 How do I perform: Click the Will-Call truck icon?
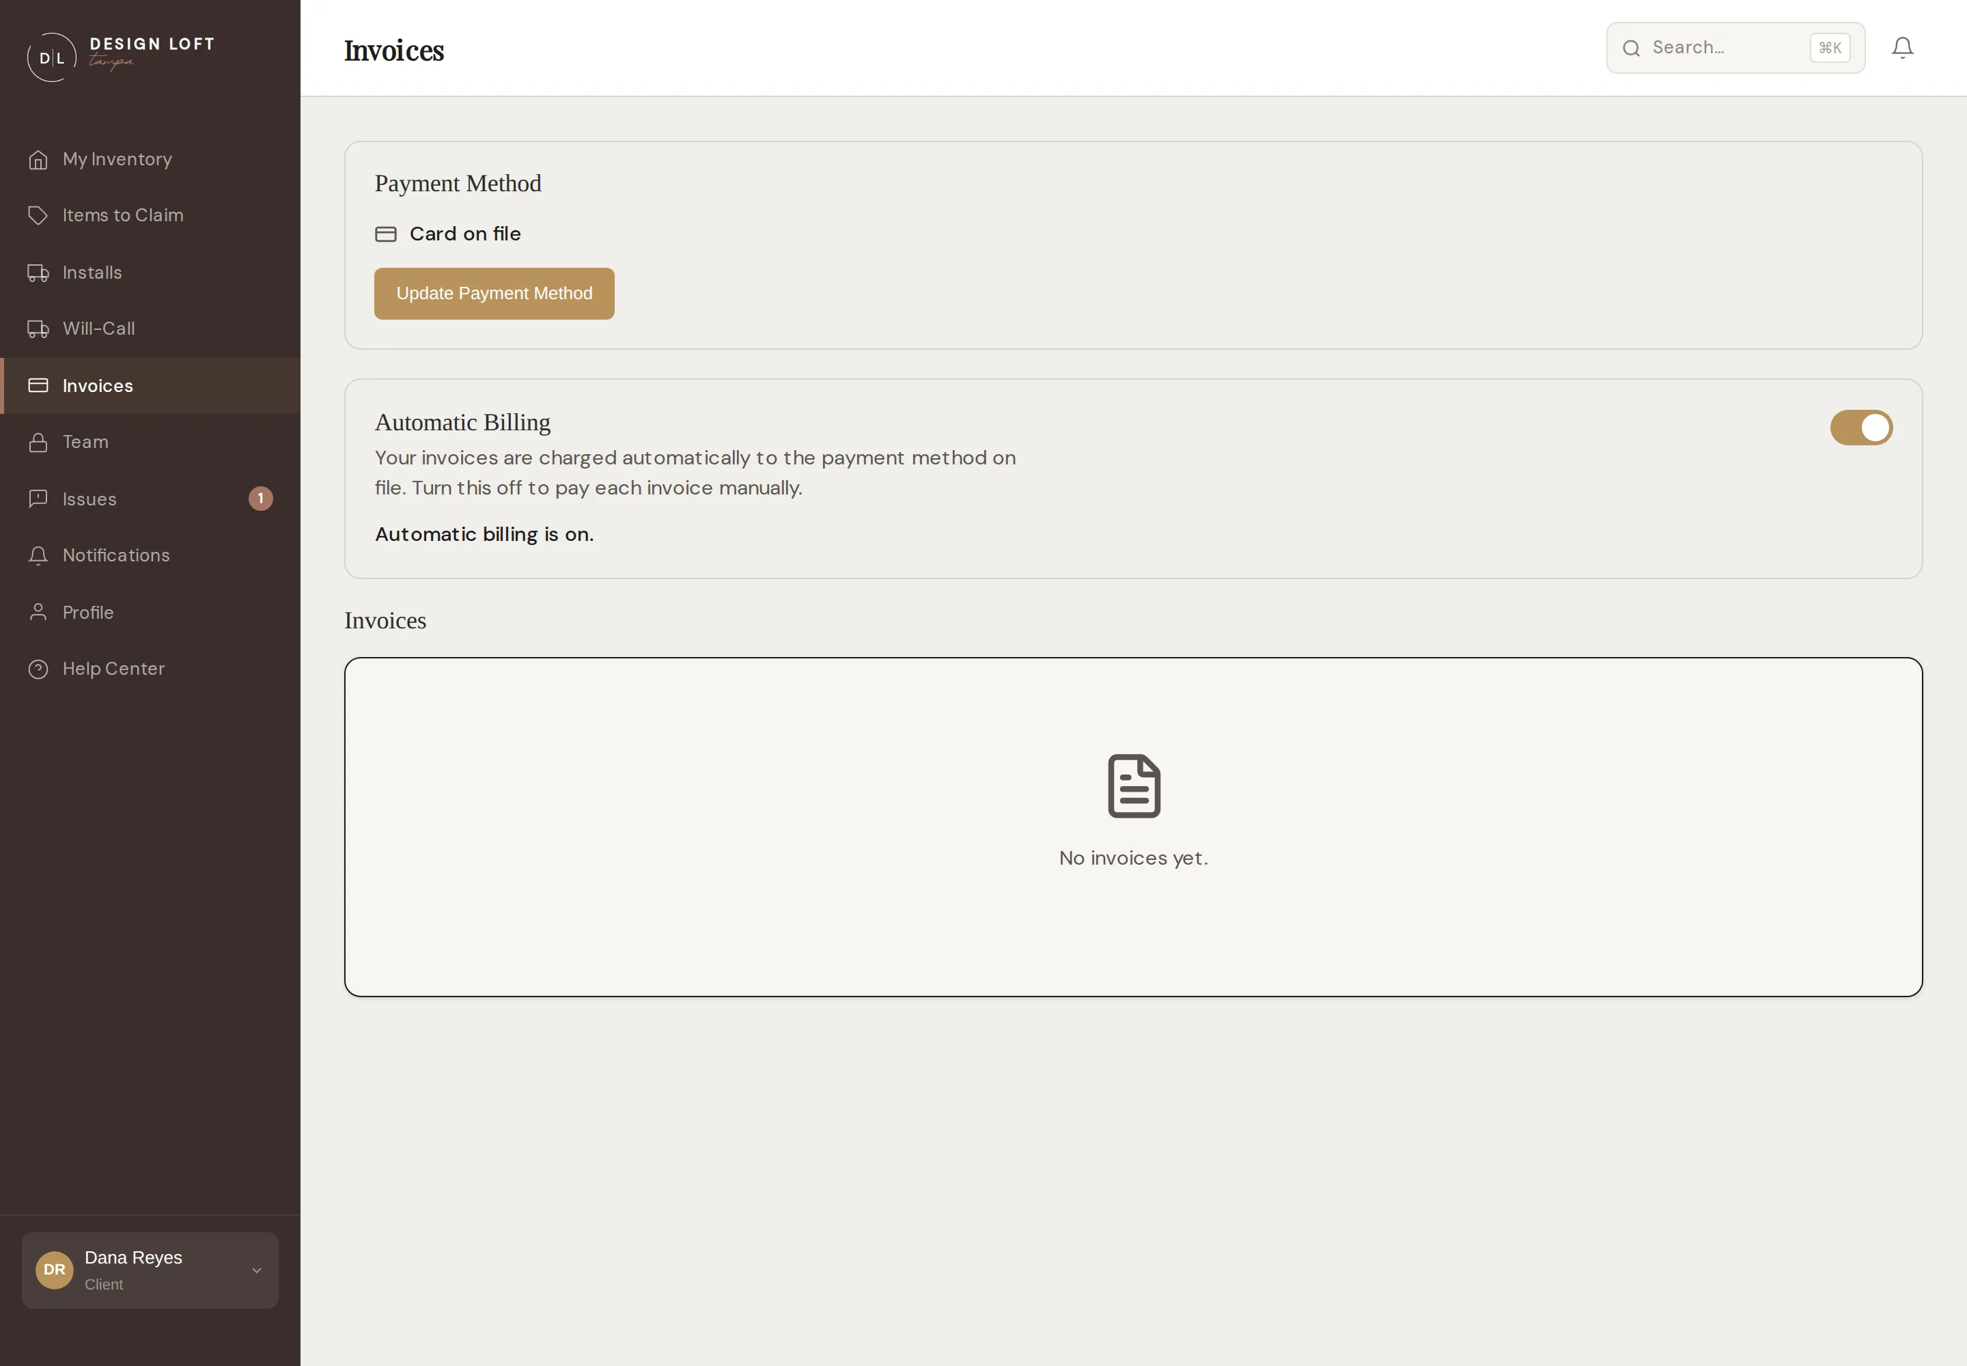click(x=38, y=329)
